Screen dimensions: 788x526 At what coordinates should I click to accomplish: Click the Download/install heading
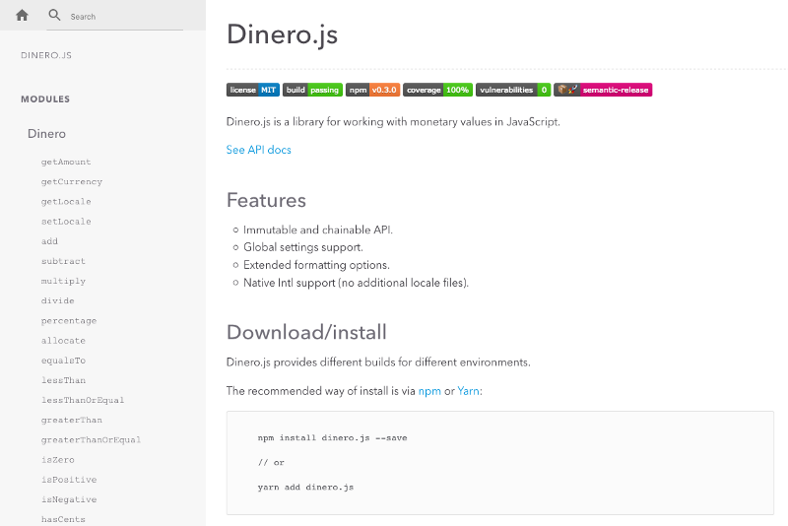click(x=306, y=332)
